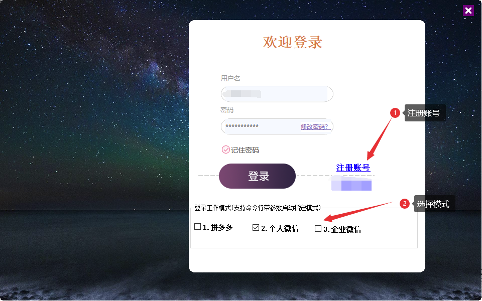Click the blurred purple block under 注册账号
Screen dimensions: 482x301
pos(351,184)
